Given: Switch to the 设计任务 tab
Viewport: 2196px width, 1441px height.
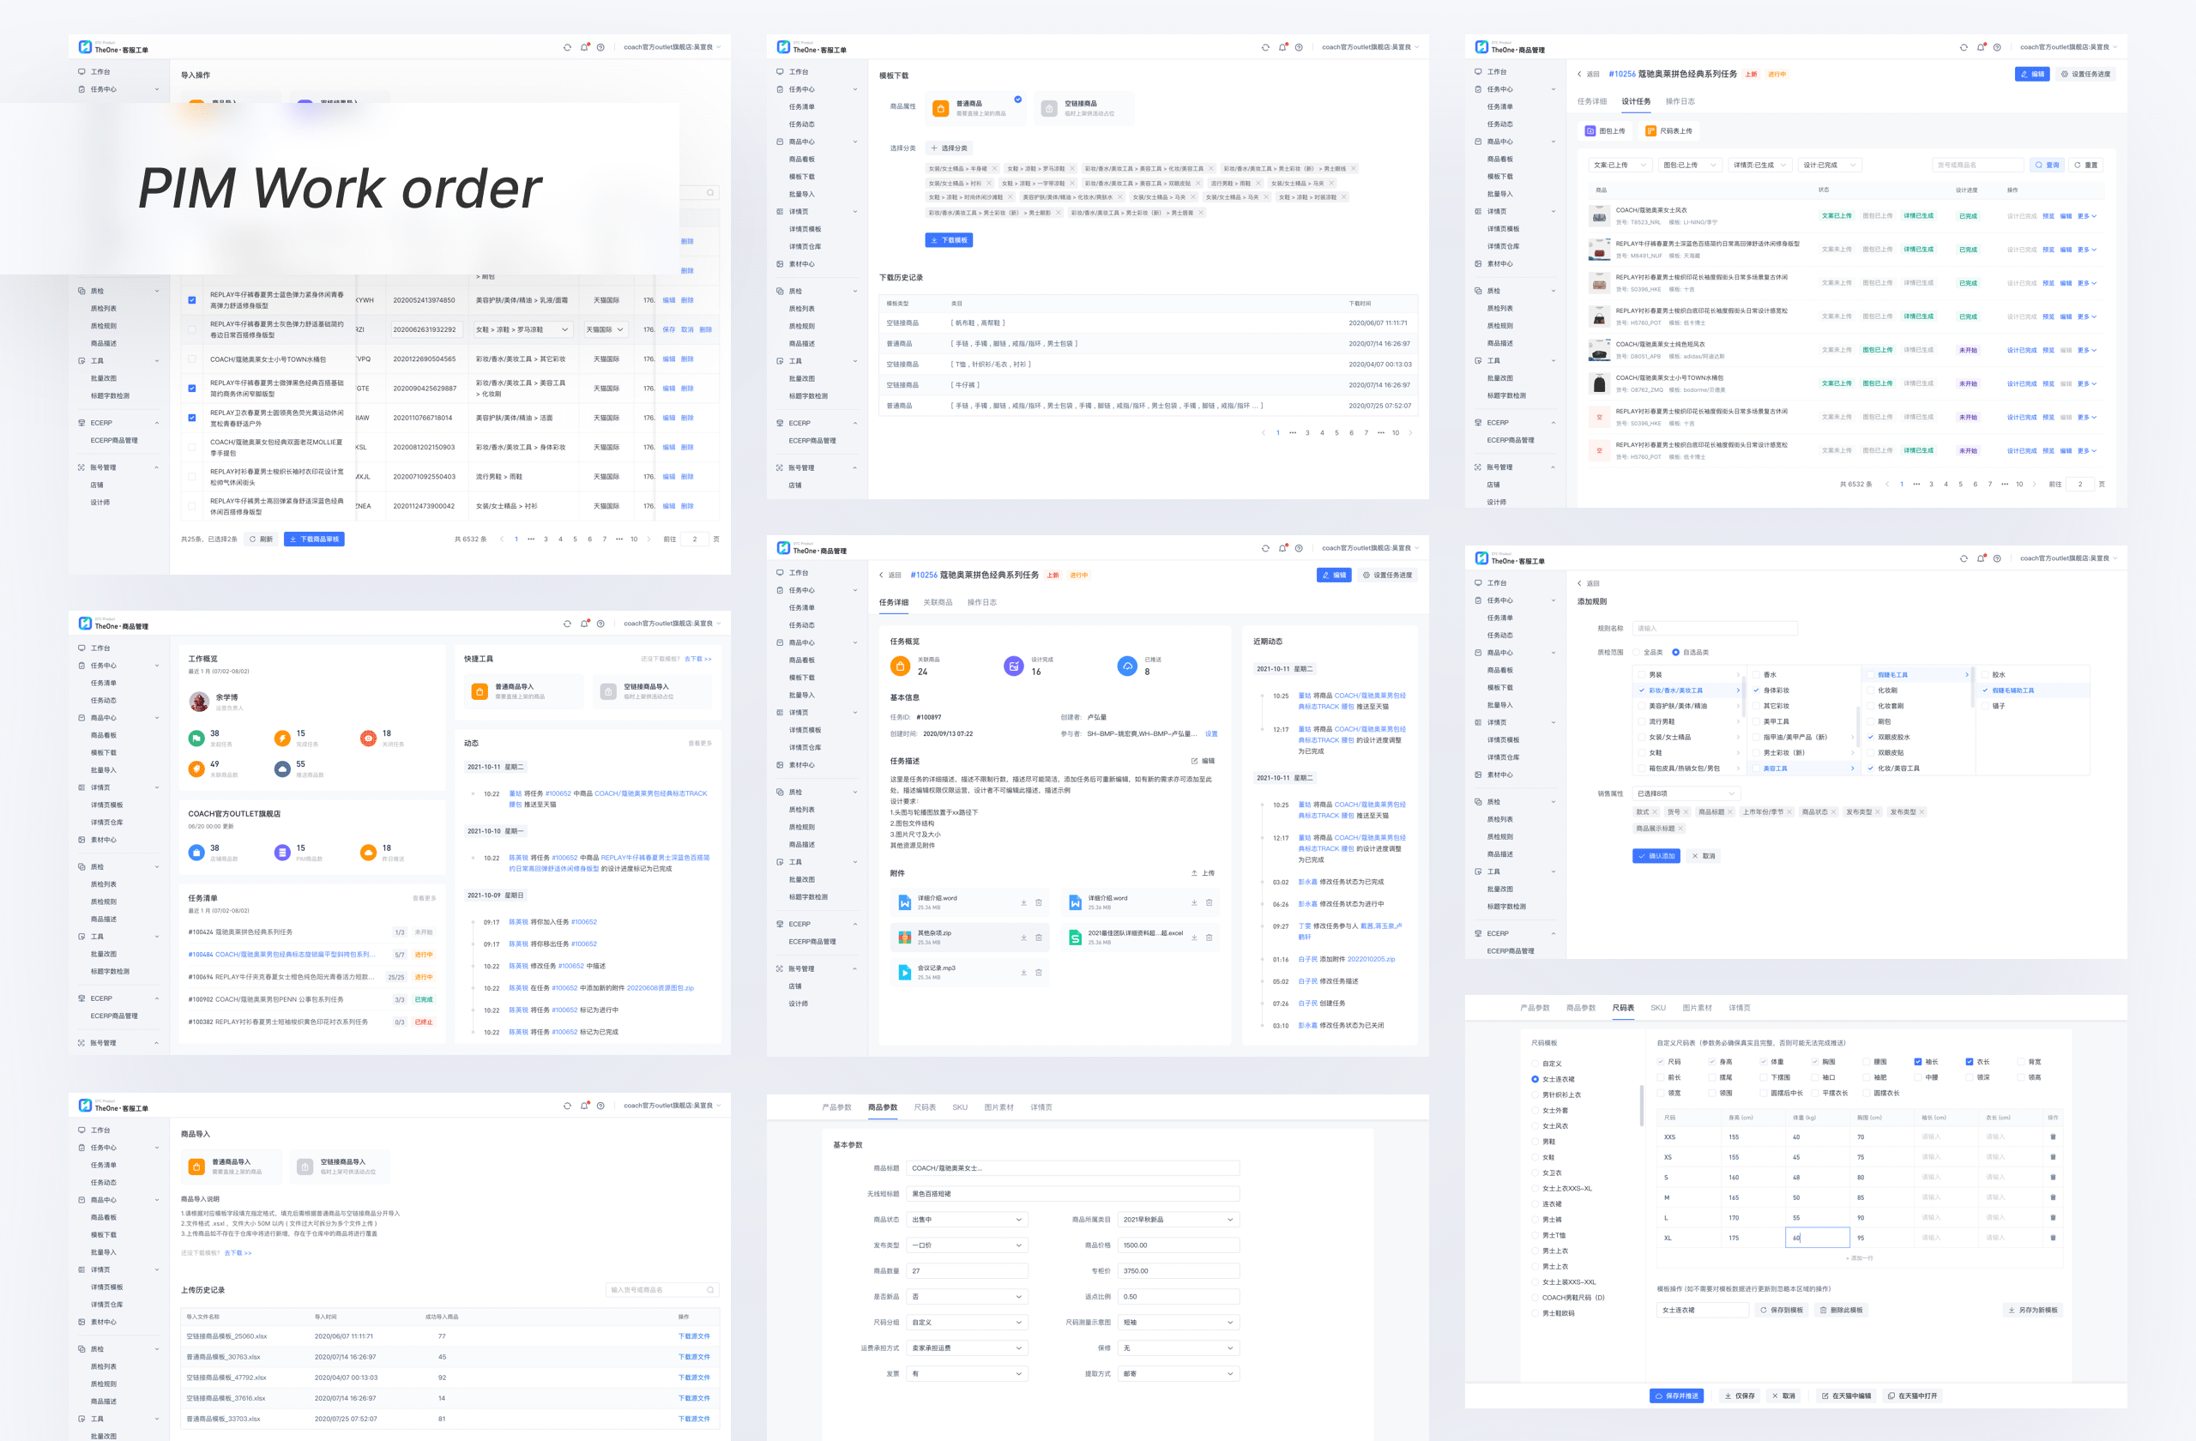Looking at the screenshot, I should pyautogui.click(x=1636, y=101).
